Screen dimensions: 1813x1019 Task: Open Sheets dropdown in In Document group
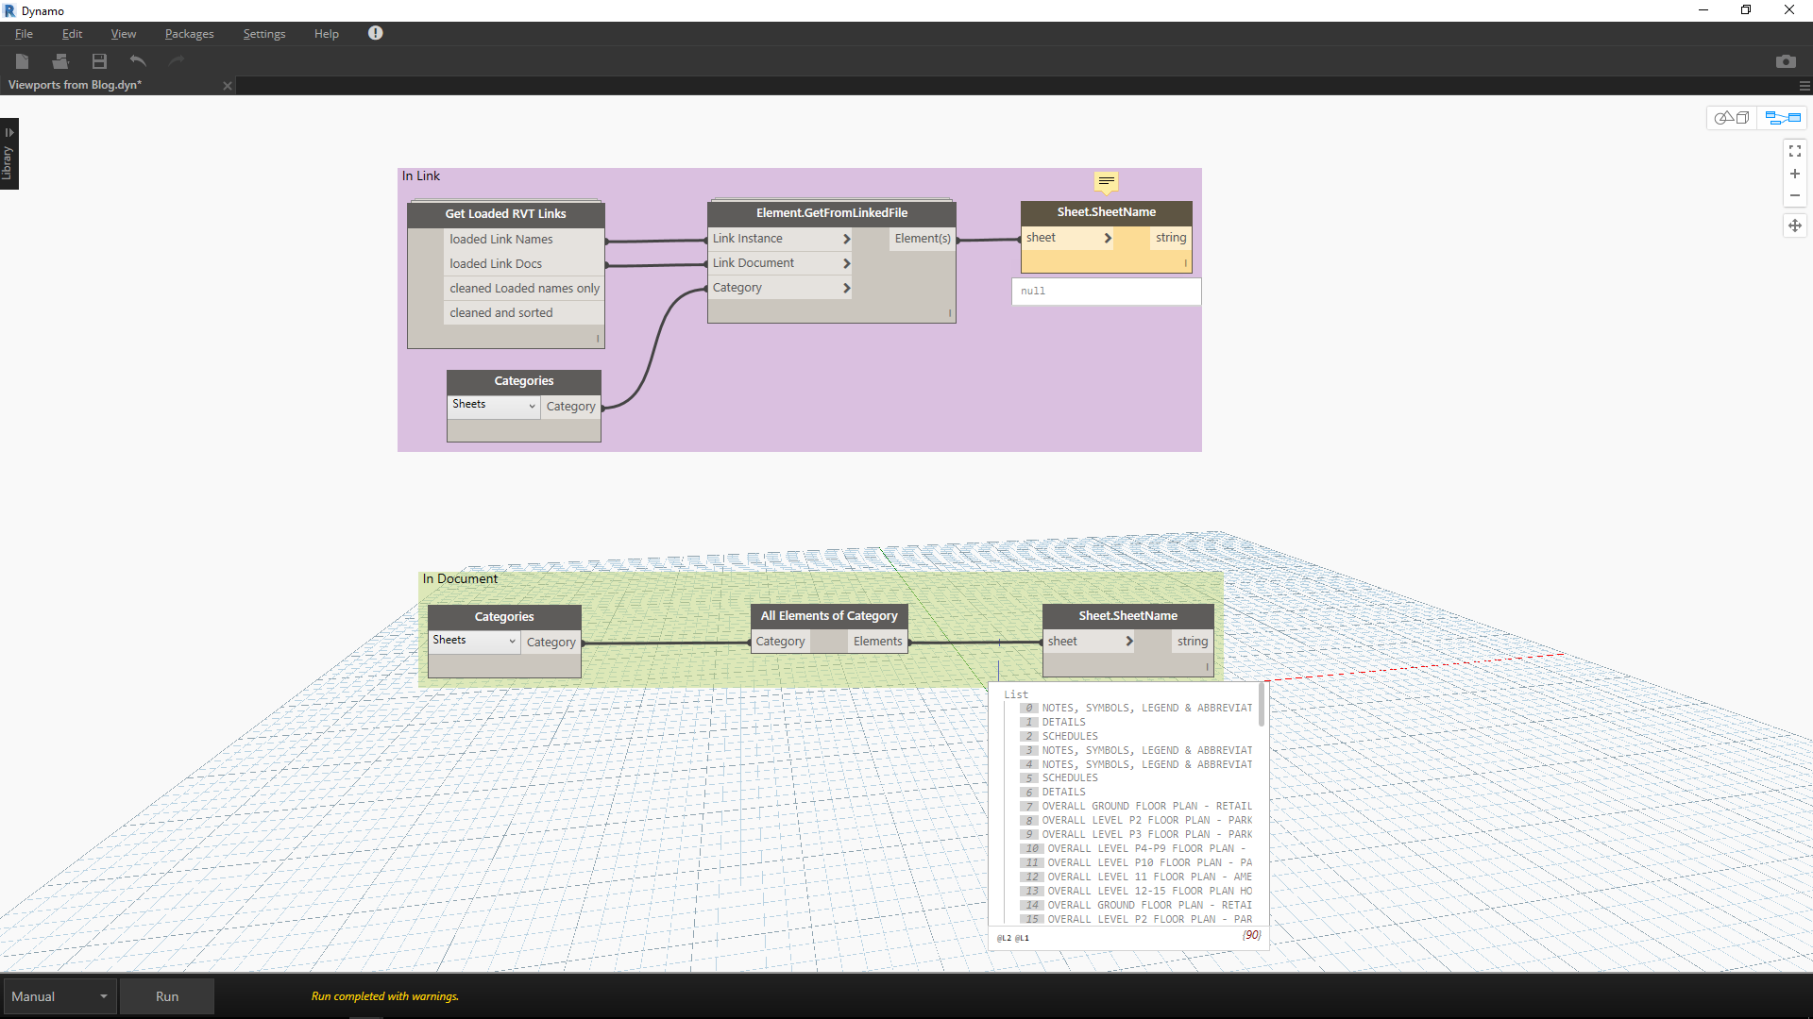[474, 641]
